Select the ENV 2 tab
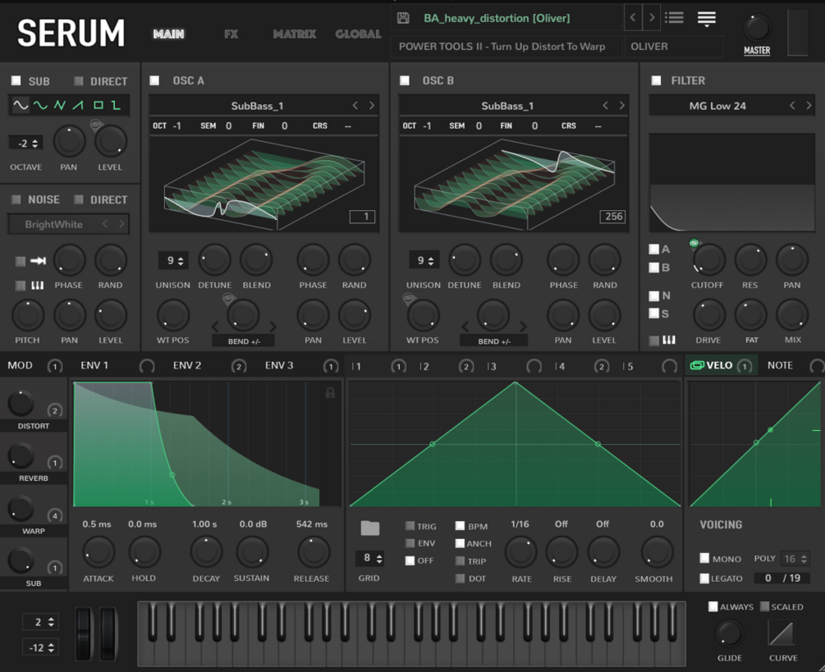Image resolution: width=825 pixels, height=672 pixels. tap(187, 365)
